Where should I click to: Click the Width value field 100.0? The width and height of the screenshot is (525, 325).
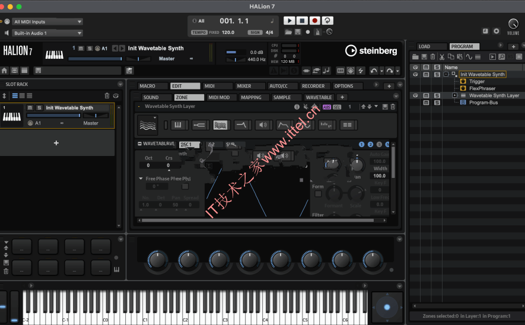click(379, 176)
